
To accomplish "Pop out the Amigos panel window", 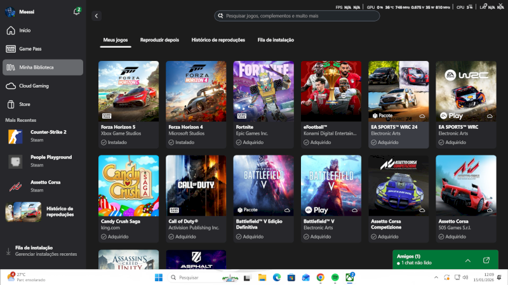I will point(486,260).
